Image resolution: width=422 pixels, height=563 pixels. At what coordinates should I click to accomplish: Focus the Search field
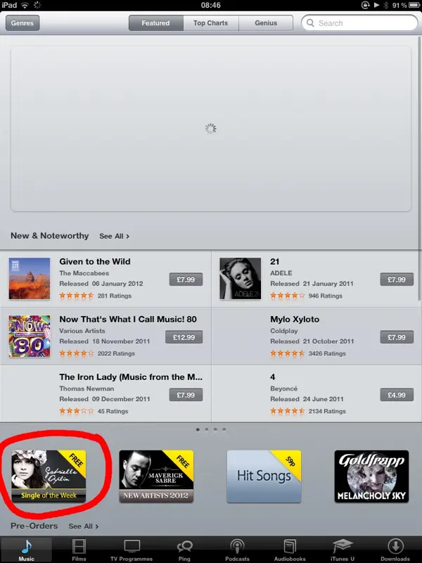coord(359,23)
